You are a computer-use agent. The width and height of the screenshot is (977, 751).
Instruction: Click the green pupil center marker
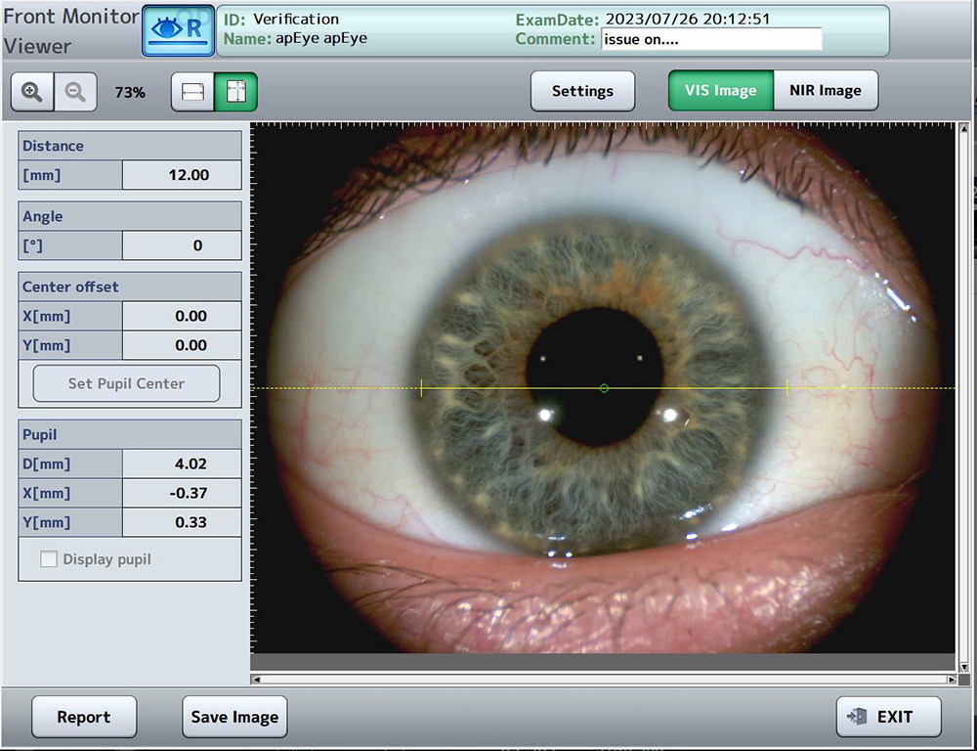point(604,388)
